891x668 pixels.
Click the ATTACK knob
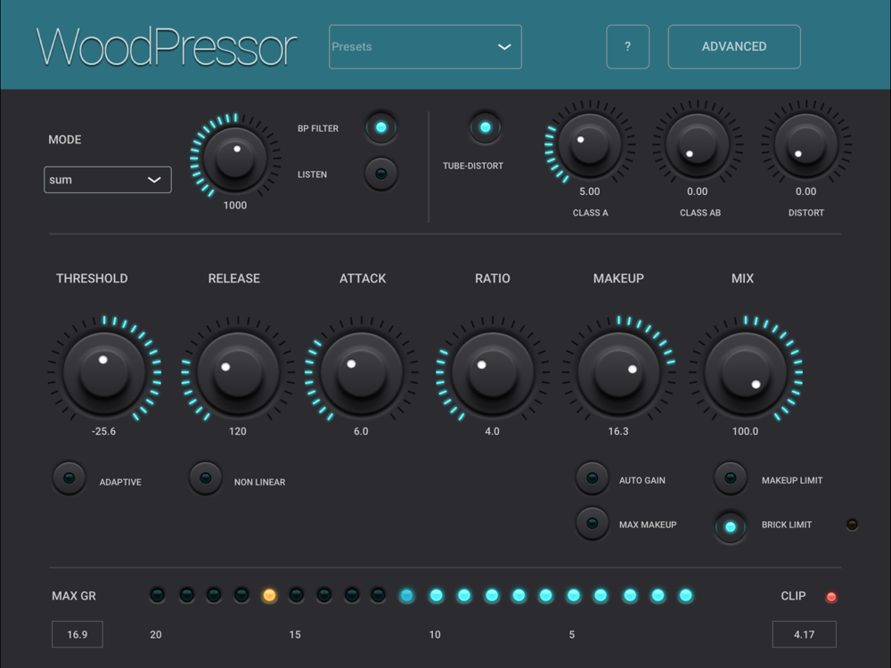click(x=362, y=373)
